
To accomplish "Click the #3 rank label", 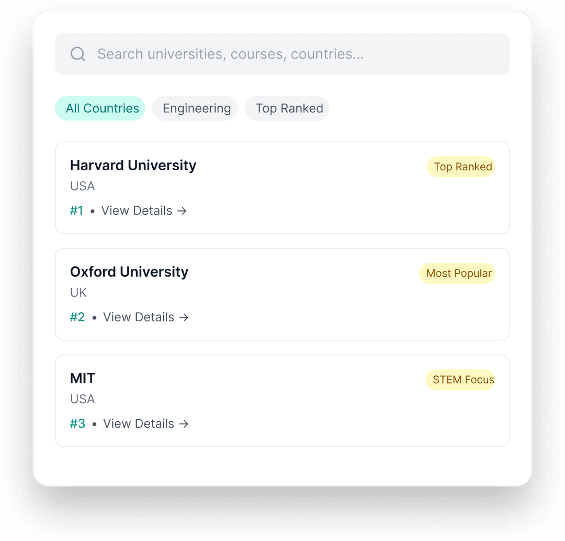I will coord(77,424).
